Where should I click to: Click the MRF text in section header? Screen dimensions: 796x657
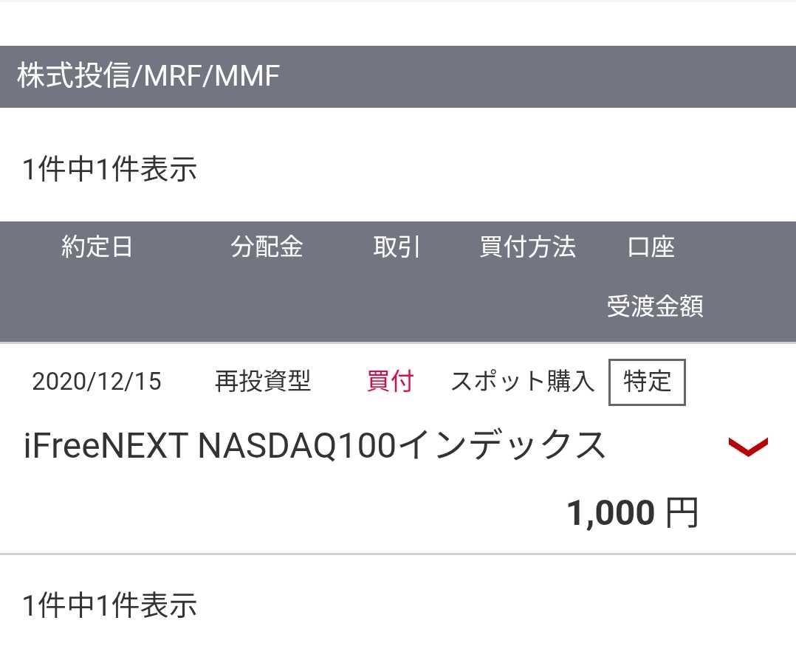pos(172,77)
